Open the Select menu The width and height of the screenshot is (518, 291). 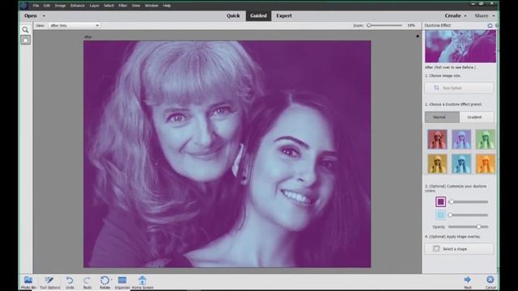point(108,6)
